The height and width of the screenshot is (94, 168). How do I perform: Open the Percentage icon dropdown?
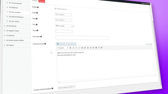(65, 26)
